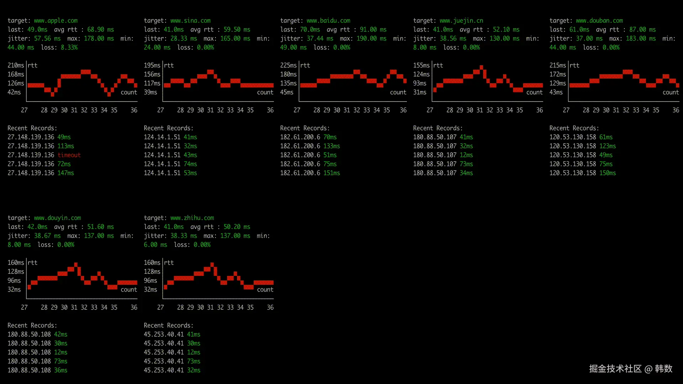683x384 pixels.
Task: Click the www.baidu.com target hostname
Action: pyautogui.click(x=328, y=21)
